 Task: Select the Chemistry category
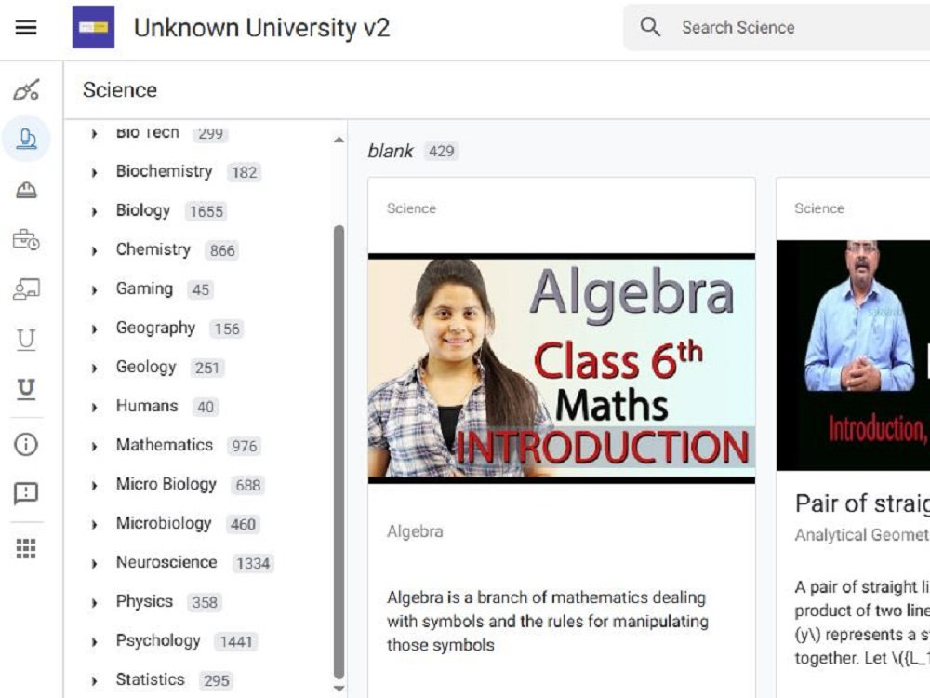[153, 249]
